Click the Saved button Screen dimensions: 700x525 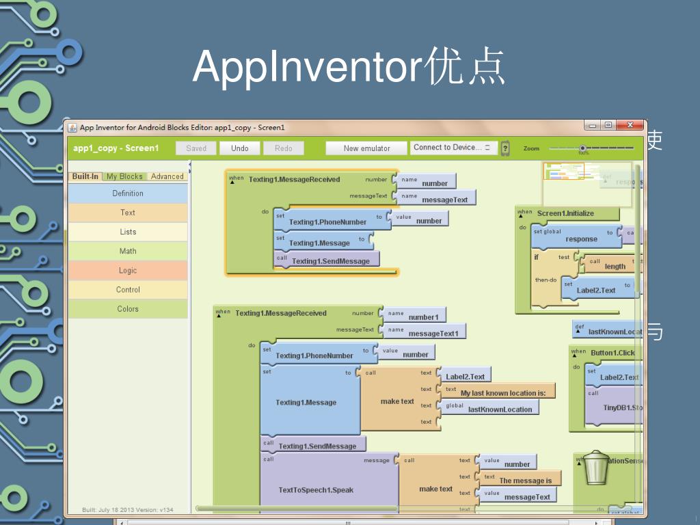(x=196, y=148)
